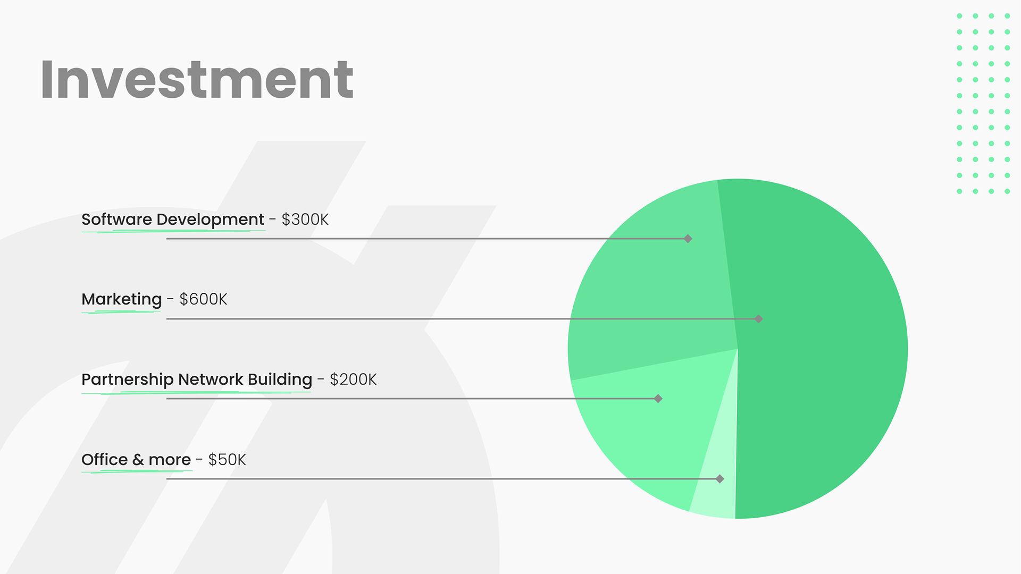The width and height of the screenshot is (1021, 574).
Task: Click the $50K amount text
Action: 227,460
